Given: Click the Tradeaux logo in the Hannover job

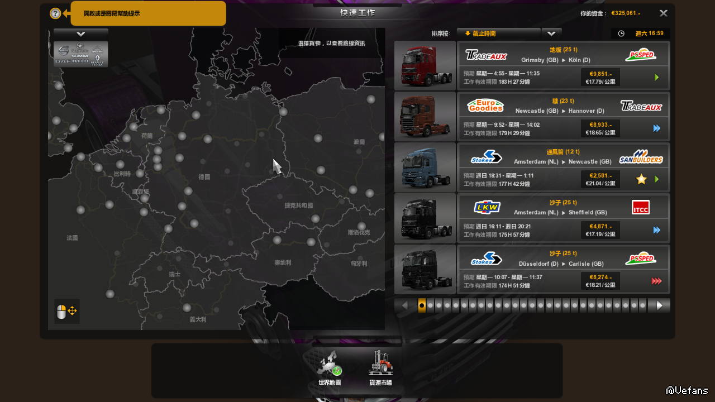Looking at the screenshot, I should pyautogui.click(x=641, y=106).
